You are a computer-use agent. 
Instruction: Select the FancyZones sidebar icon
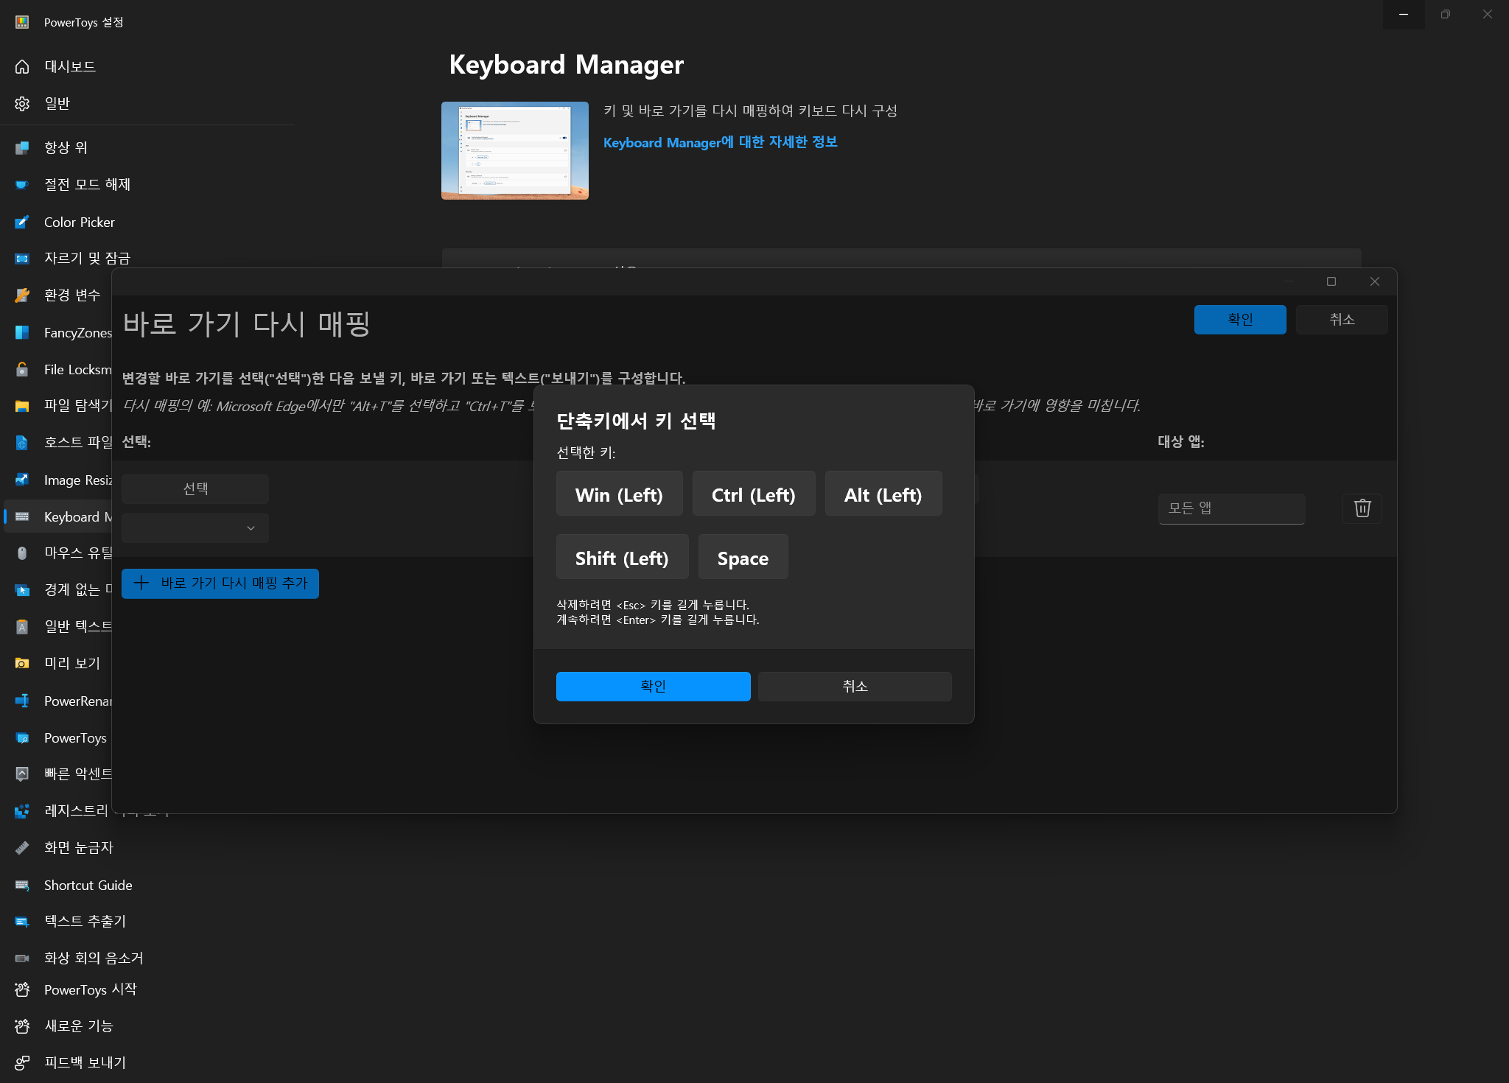22,332
